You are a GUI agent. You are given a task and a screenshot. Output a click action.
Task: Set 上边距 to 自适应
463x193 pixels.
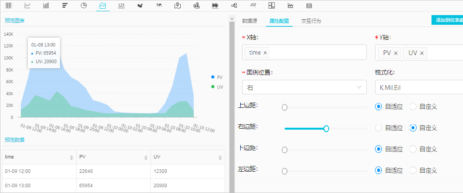378,107
